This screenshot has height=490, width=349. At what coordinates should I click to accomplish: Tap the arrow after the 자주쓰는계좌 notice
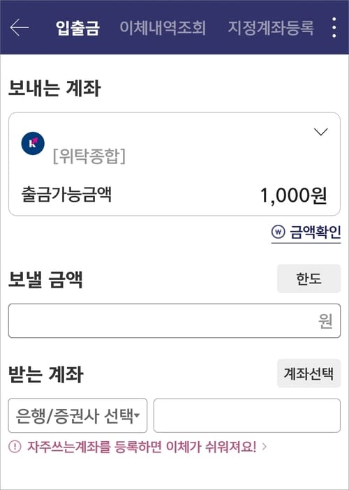click(x=265, y=447)
